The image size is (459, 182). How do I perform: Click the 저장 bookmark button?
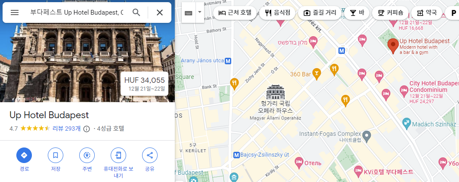click(x=56, y=155)
